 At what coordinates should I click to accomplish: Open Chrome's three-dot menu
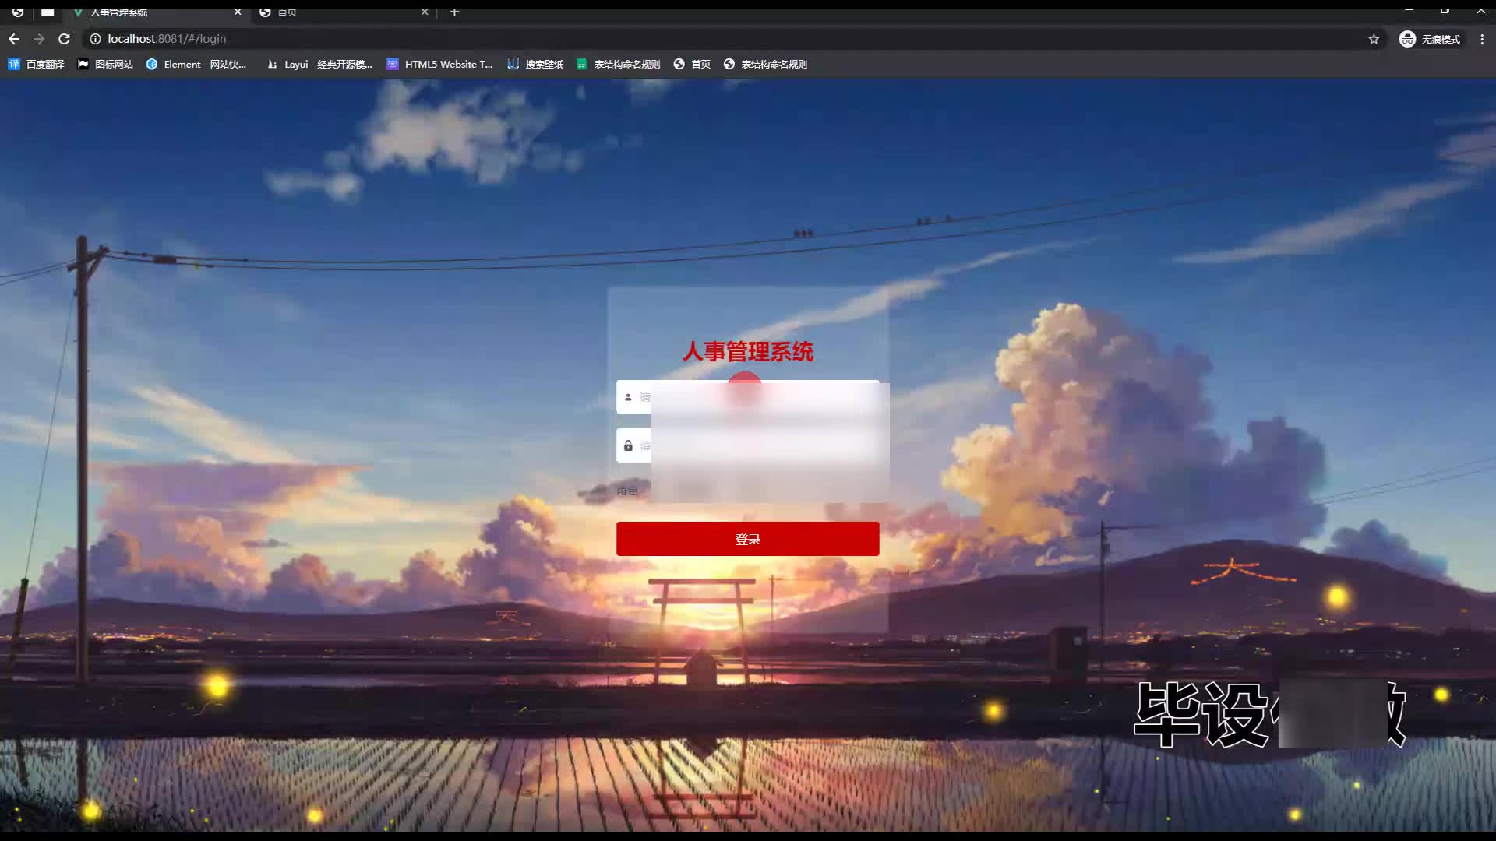point(1482,39)
